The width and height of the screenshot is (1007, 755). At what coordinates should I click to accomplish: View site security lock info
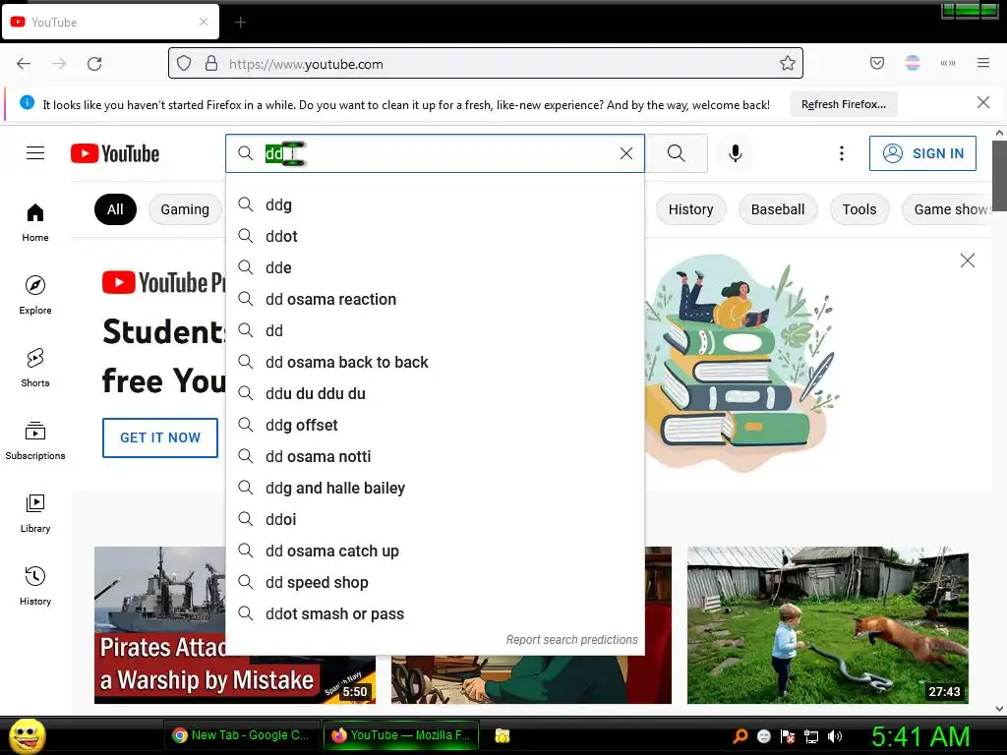(x=211, y=63)
